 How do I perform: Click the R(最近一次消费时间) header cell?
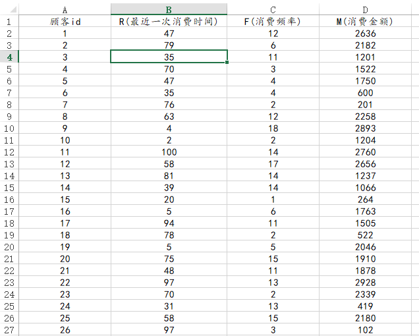pyautogui.click(x=169, y=21)
